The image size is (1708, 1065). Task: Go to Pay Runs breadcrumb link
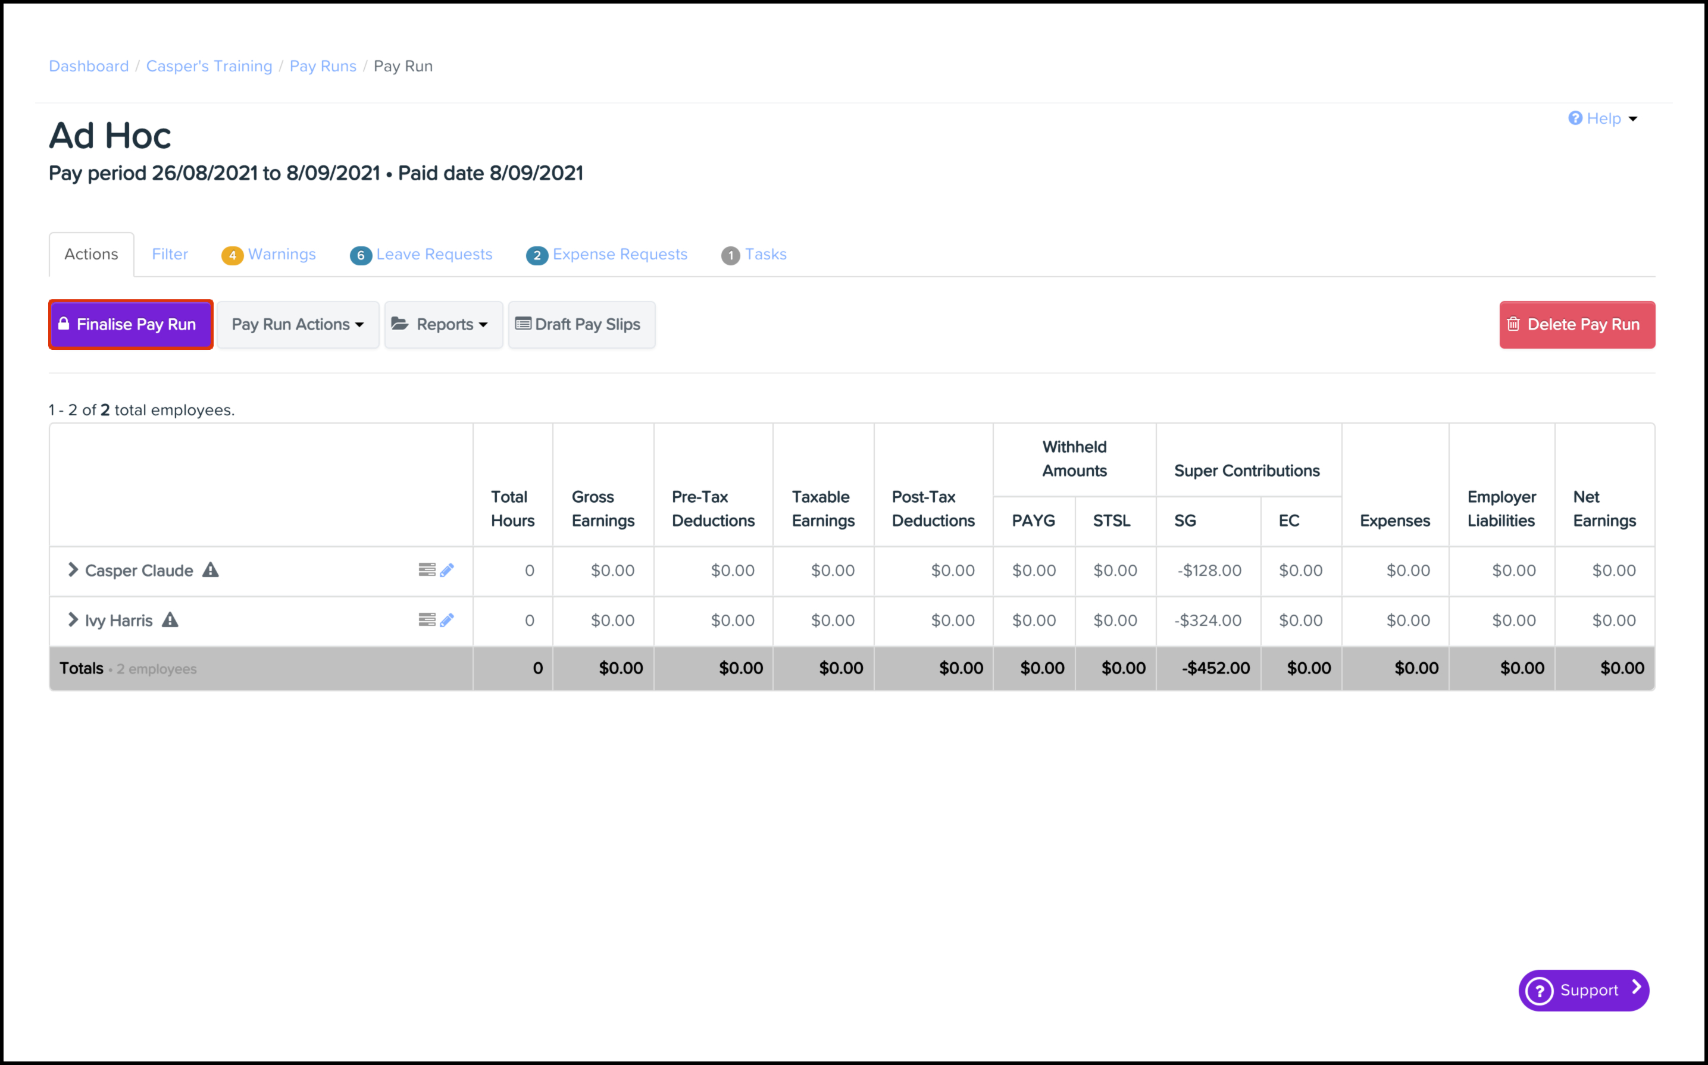[323, 66]
